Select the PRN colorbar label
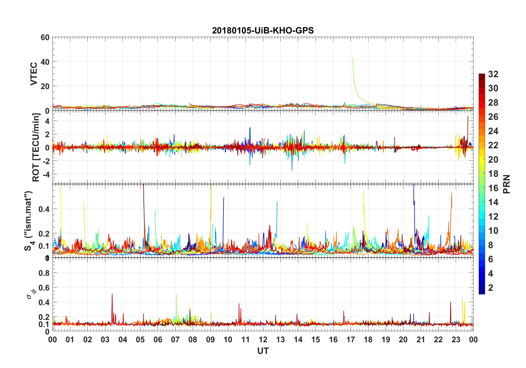The width and height of the screenshot is (526, 368). [x=507, y=184]
